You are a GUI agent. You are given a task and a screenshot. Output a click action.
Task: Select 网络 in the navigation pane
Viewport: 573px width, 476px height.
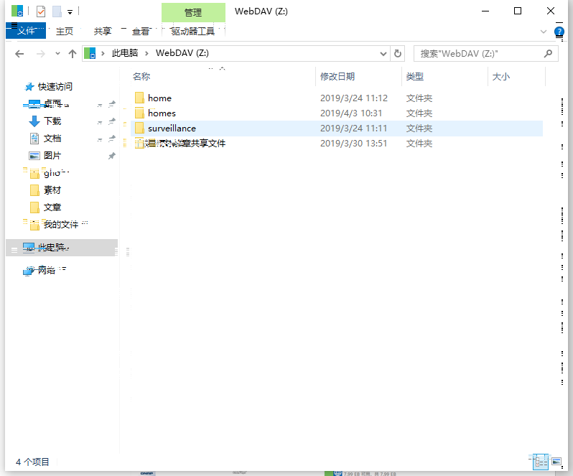click(x=47, y=271)
